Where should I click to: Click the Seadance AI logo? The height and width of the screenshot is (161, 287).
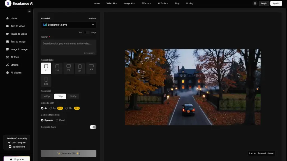[19, 3]
